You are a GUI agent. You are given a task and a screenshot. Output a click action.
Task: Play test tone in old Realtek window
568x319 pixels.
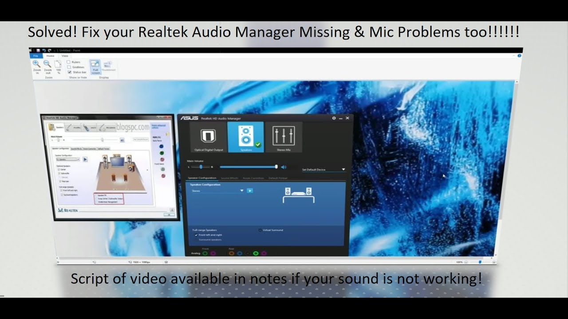[85, 159]
